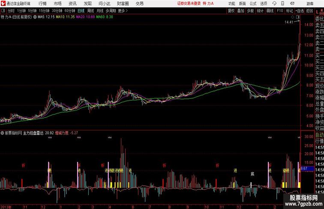Open the 选项 menu
324x209 pixels.
click(264, 3)
